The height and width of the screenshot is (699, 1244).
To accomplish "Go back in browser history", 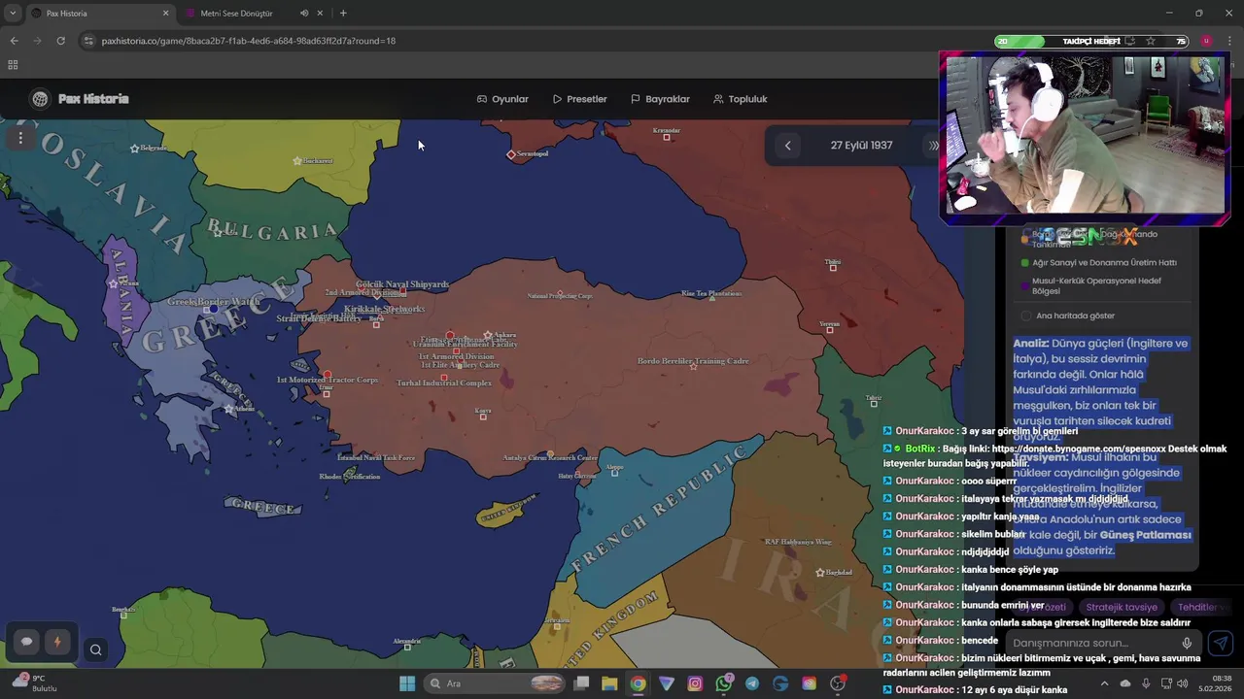I will coord(14,41).
